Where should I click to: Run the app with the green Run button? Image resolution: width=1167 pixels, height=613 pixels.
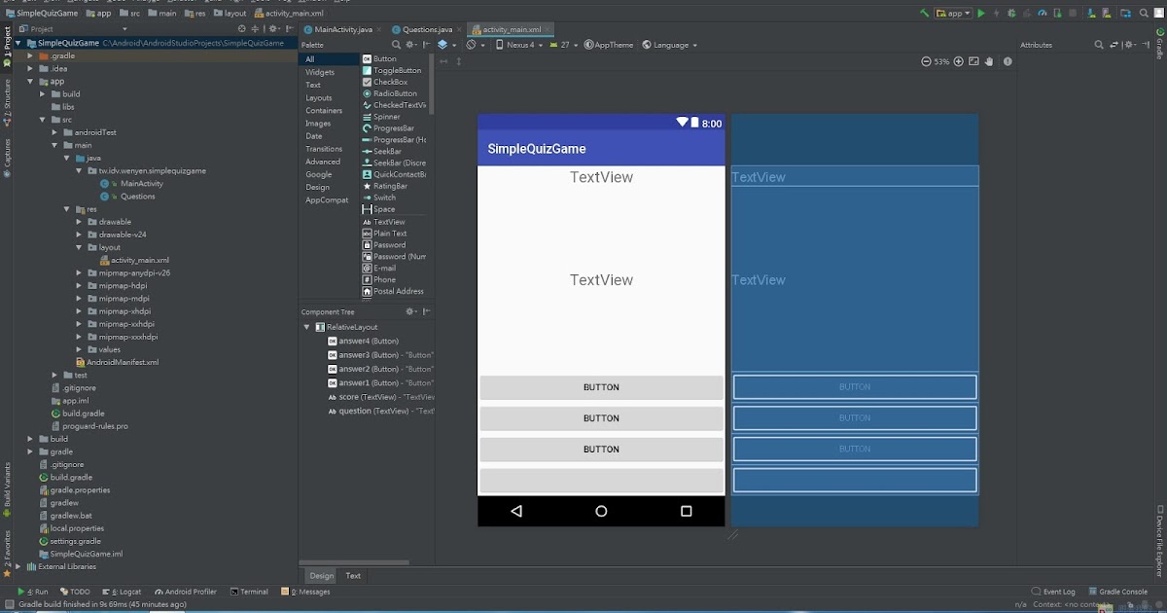(980, 14)
